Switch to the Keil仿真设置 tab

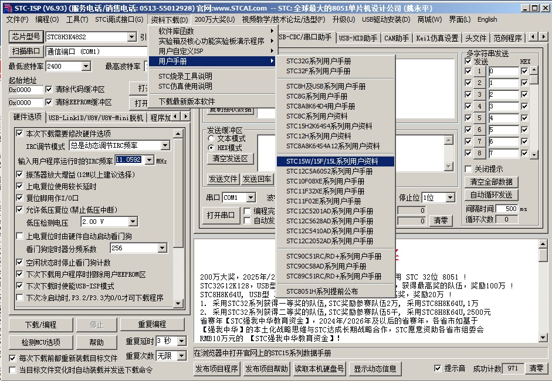(x=437, y=38)
